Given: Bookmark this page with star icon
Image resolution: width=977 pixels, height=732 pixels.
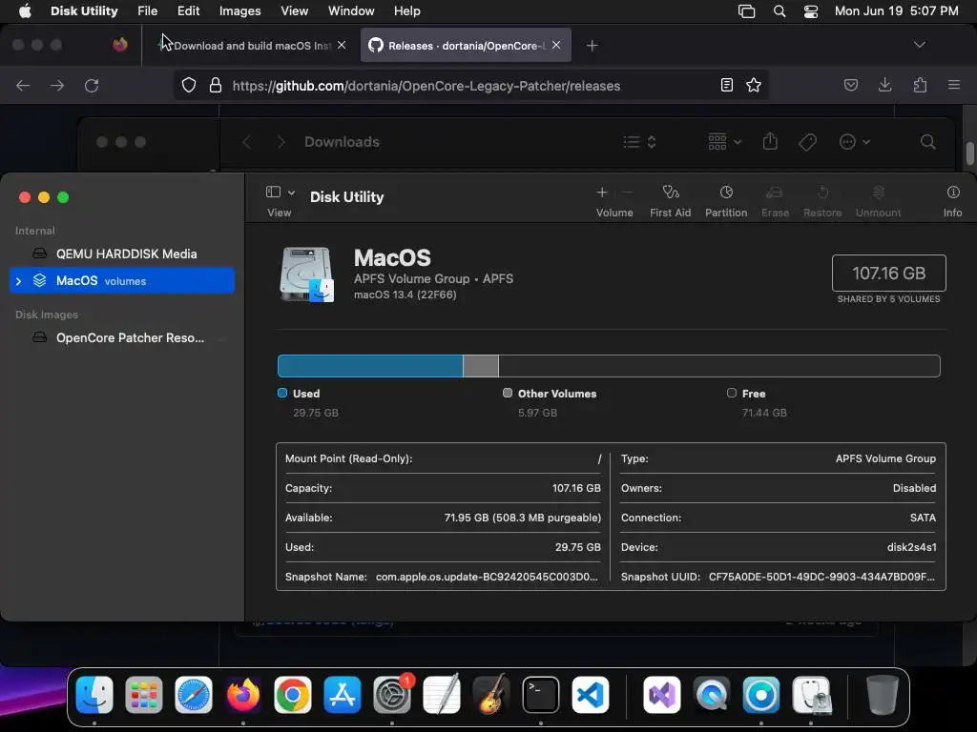Looking at the screenshot, I should point(754,85).
